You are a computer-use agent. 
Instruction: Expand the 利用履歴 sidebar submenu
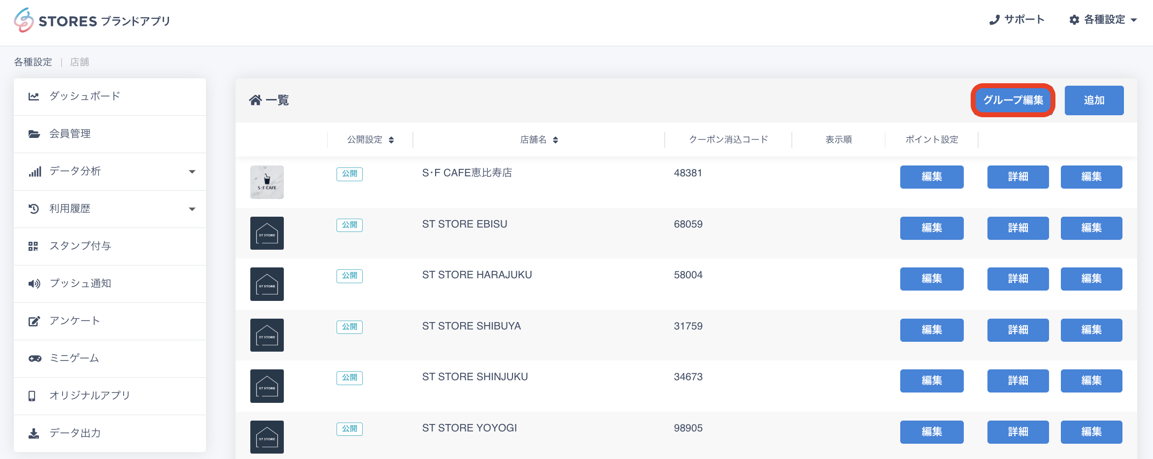192,209
